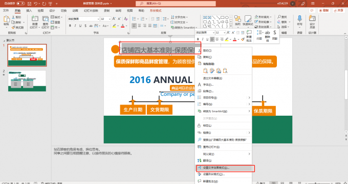The width and height of the screenshot is (348, 184).
Task: Select the oval shape in shapes gallery
Action: click(x=227, y=17)
